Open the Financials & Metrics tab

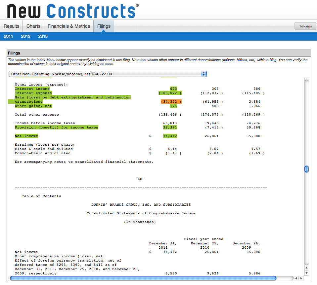point(69,26)
